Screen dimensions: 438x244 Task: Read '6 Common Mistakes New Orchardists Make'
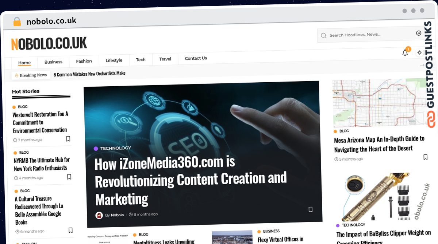click(89, 74)
